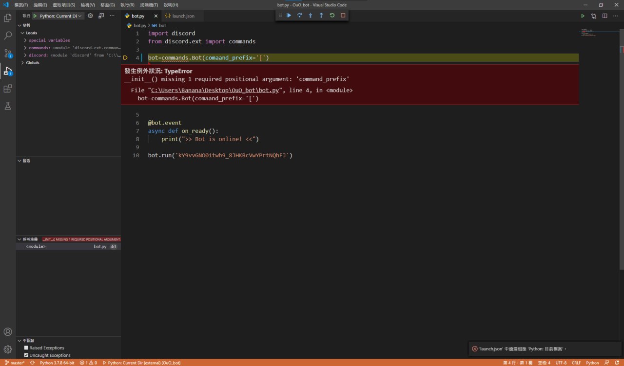Switch to the launch.json tab
Image resolution: width=624 pixels, height=366 pixels.
point(183,16)
